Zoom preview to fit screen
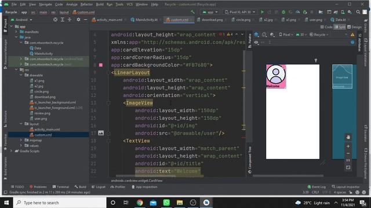 (x=348, y=168)
